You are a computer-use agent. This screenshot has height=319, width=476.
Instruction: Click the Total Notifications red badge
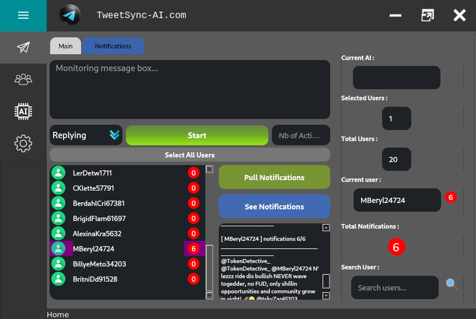[x=396, y=247]
